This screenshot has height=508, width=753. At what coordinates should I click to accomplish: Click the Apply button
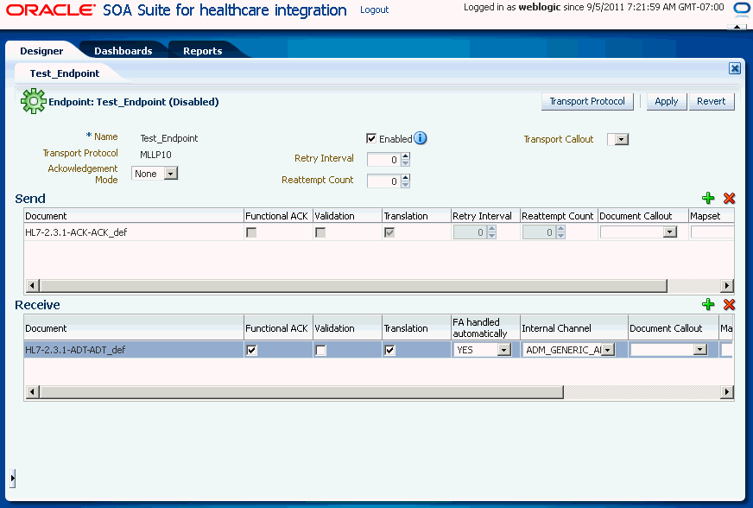click(666, 101)
